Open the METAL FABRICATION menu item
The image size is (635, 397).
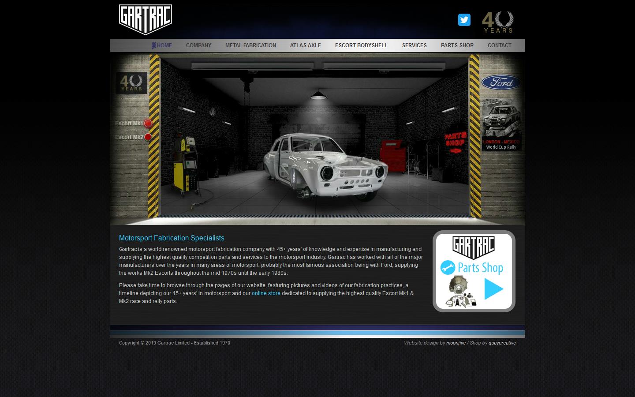click(250, 45)
